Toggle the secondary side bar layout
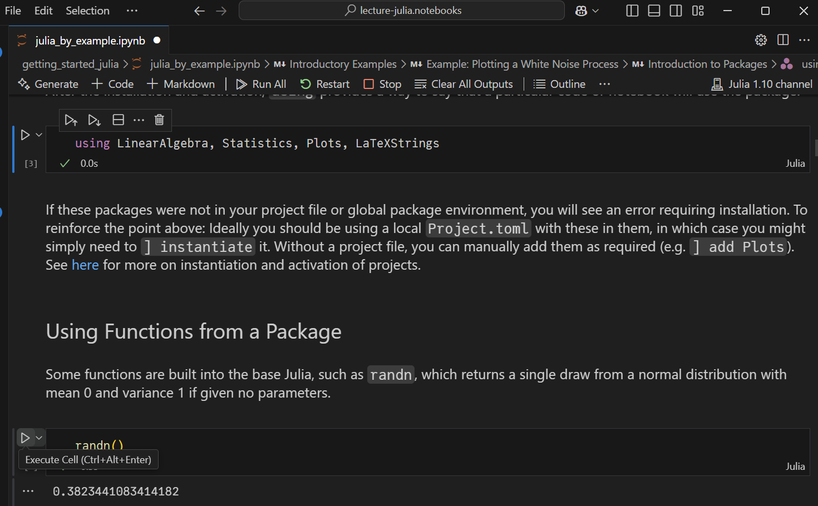This screenshot has width=818, height=506. [676, 11]
